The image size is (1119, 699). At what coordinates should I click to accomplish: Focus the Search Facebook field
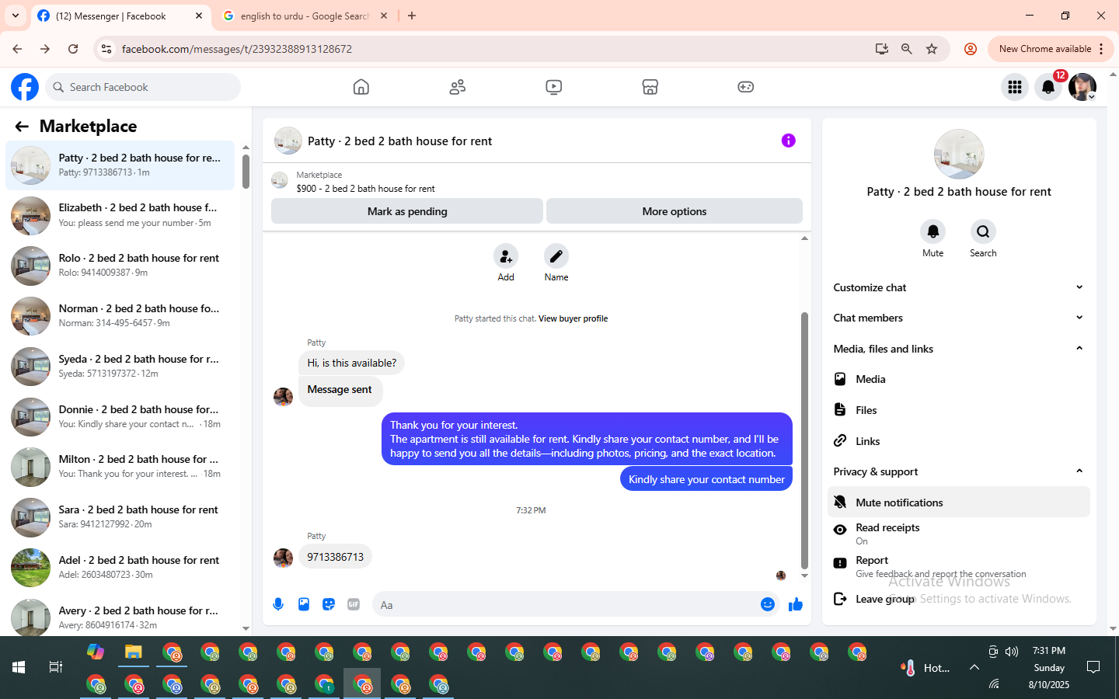coord(144,87)
